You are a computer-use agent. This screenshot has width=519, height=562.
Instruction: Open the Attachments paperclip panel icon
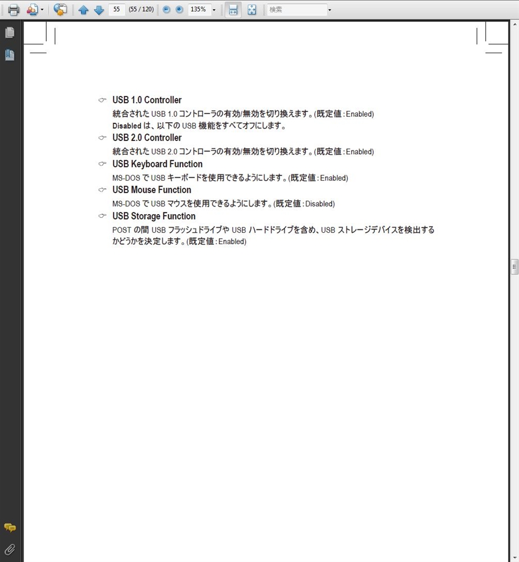10,549
